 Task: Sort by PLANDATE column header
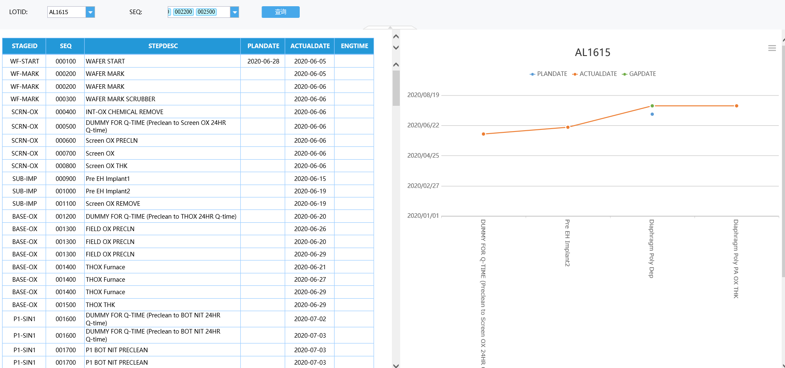pos(263,46)
